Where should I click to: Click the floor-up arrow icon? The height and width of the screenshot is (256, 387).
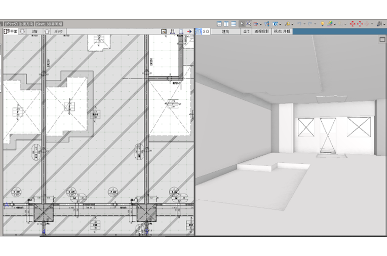pyautogui.click(x=47, y=31)
